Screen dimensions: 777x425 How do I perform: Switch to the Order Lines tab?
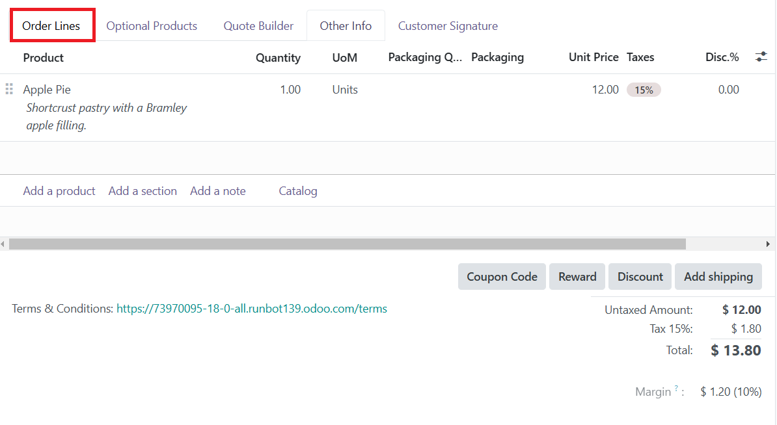[51, 26]
